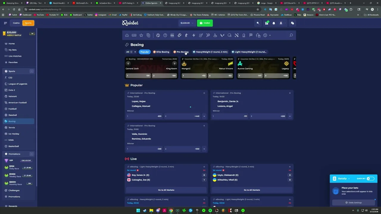The height and width of the screenshot is (214, 381).
Task: Open Live Matches in sidebar
Action: coord(15,56)
